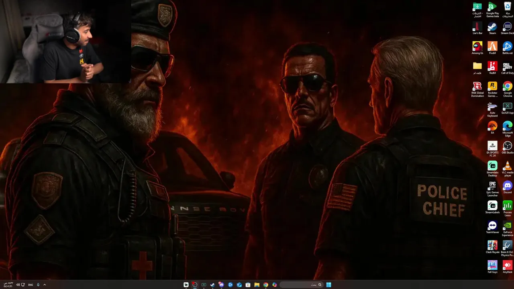Screen dimensions: 514x289
Task: Open the Recycle Bin desktop icon
Action: 508,10
